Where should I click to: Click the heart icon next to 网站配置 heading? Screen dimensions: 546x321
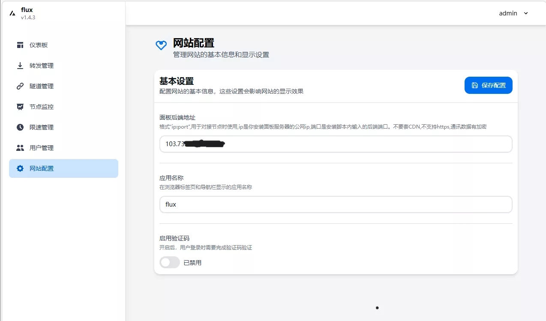(161, 45)
